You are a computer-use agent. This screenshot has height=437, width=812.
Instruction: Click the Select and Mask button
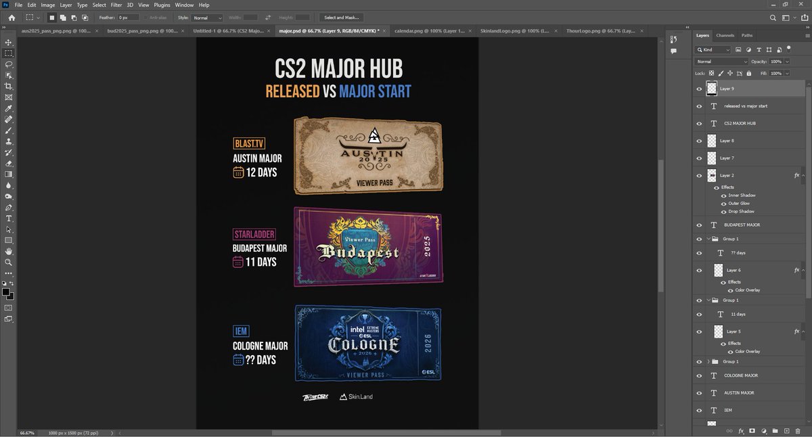[x=342, y=18]
